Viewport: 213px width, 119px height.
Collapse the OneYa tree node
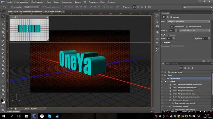click(x=165, y=82)
